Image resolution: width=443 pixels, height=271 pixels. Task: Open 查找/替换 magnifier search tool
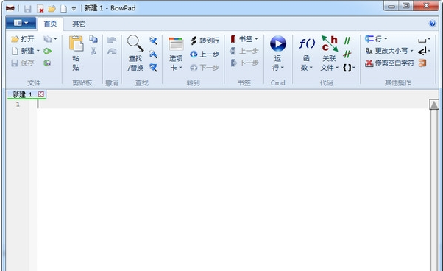pos(135,53)
